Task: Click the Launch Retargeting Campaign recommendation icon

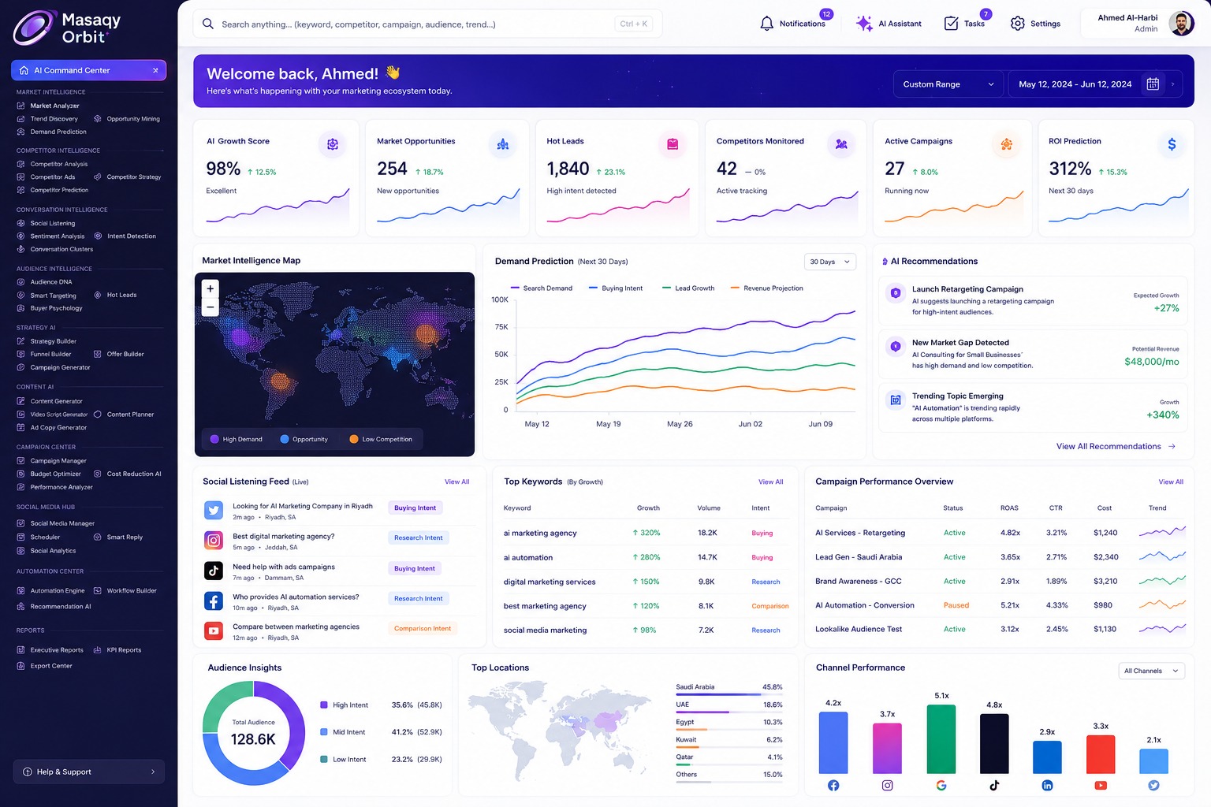Action: [x=896, y=293]
